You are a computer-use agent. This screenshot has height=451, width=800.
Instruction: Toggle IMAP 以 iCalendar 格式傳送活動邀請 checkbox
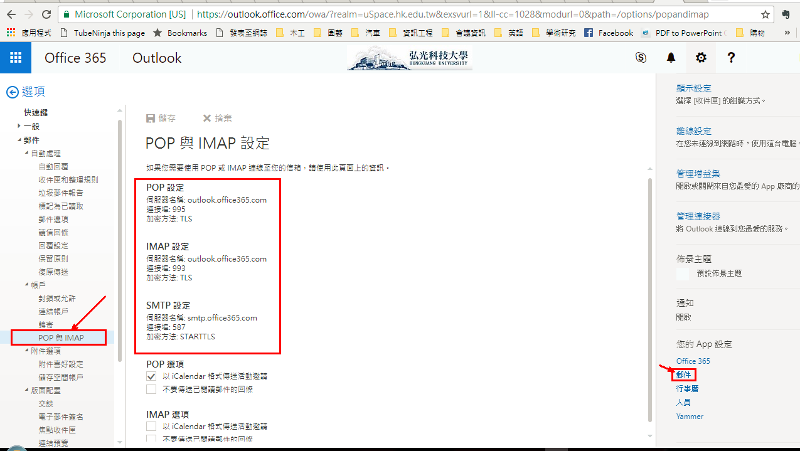[x=151, y=427]
